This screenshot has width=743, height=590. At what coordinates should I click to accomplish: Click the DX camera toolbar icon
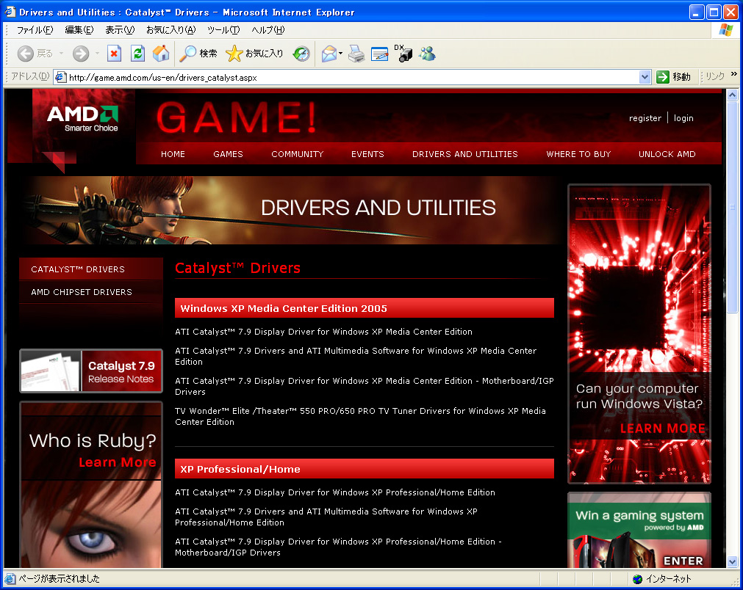403,54
